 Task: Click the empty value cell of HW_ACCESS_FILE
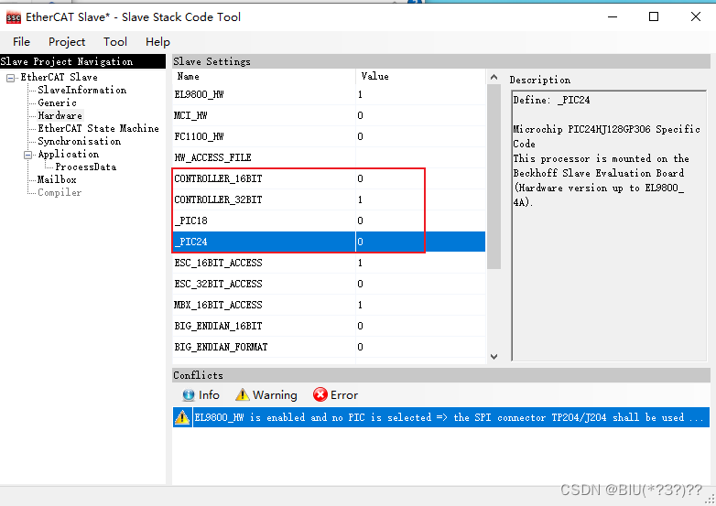click(420, 157)
